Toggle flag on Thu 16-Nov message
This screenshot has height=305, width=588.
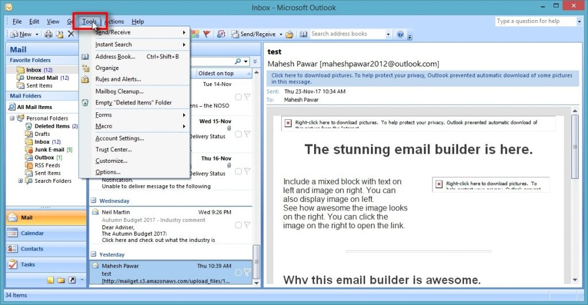247,171
